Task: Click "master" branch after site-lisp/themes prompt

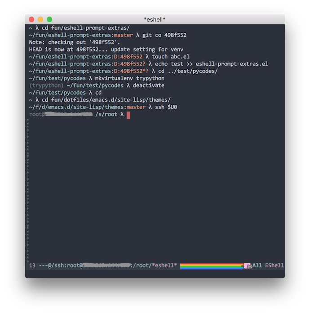Action: pos(136,107)
